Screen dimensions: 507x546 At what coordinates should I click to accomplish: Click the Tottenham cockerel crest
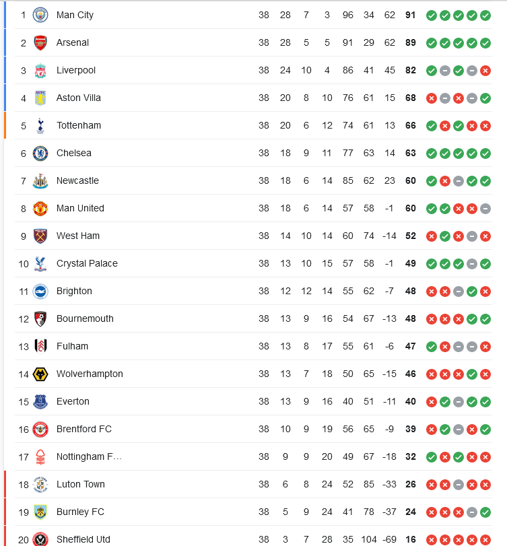coord(40,126)
